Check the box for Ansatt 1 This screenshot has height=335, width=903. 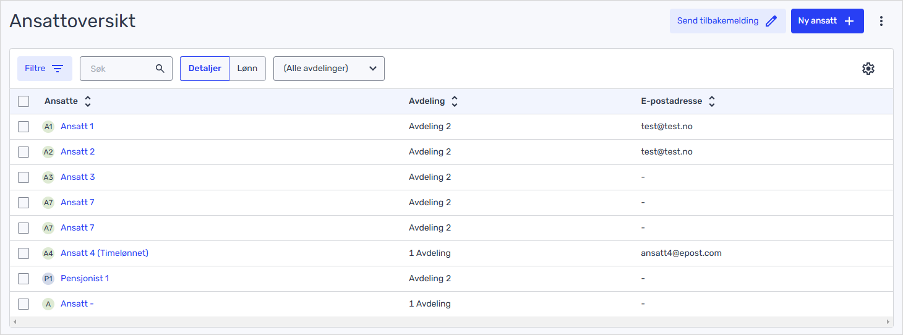[24, 127]
